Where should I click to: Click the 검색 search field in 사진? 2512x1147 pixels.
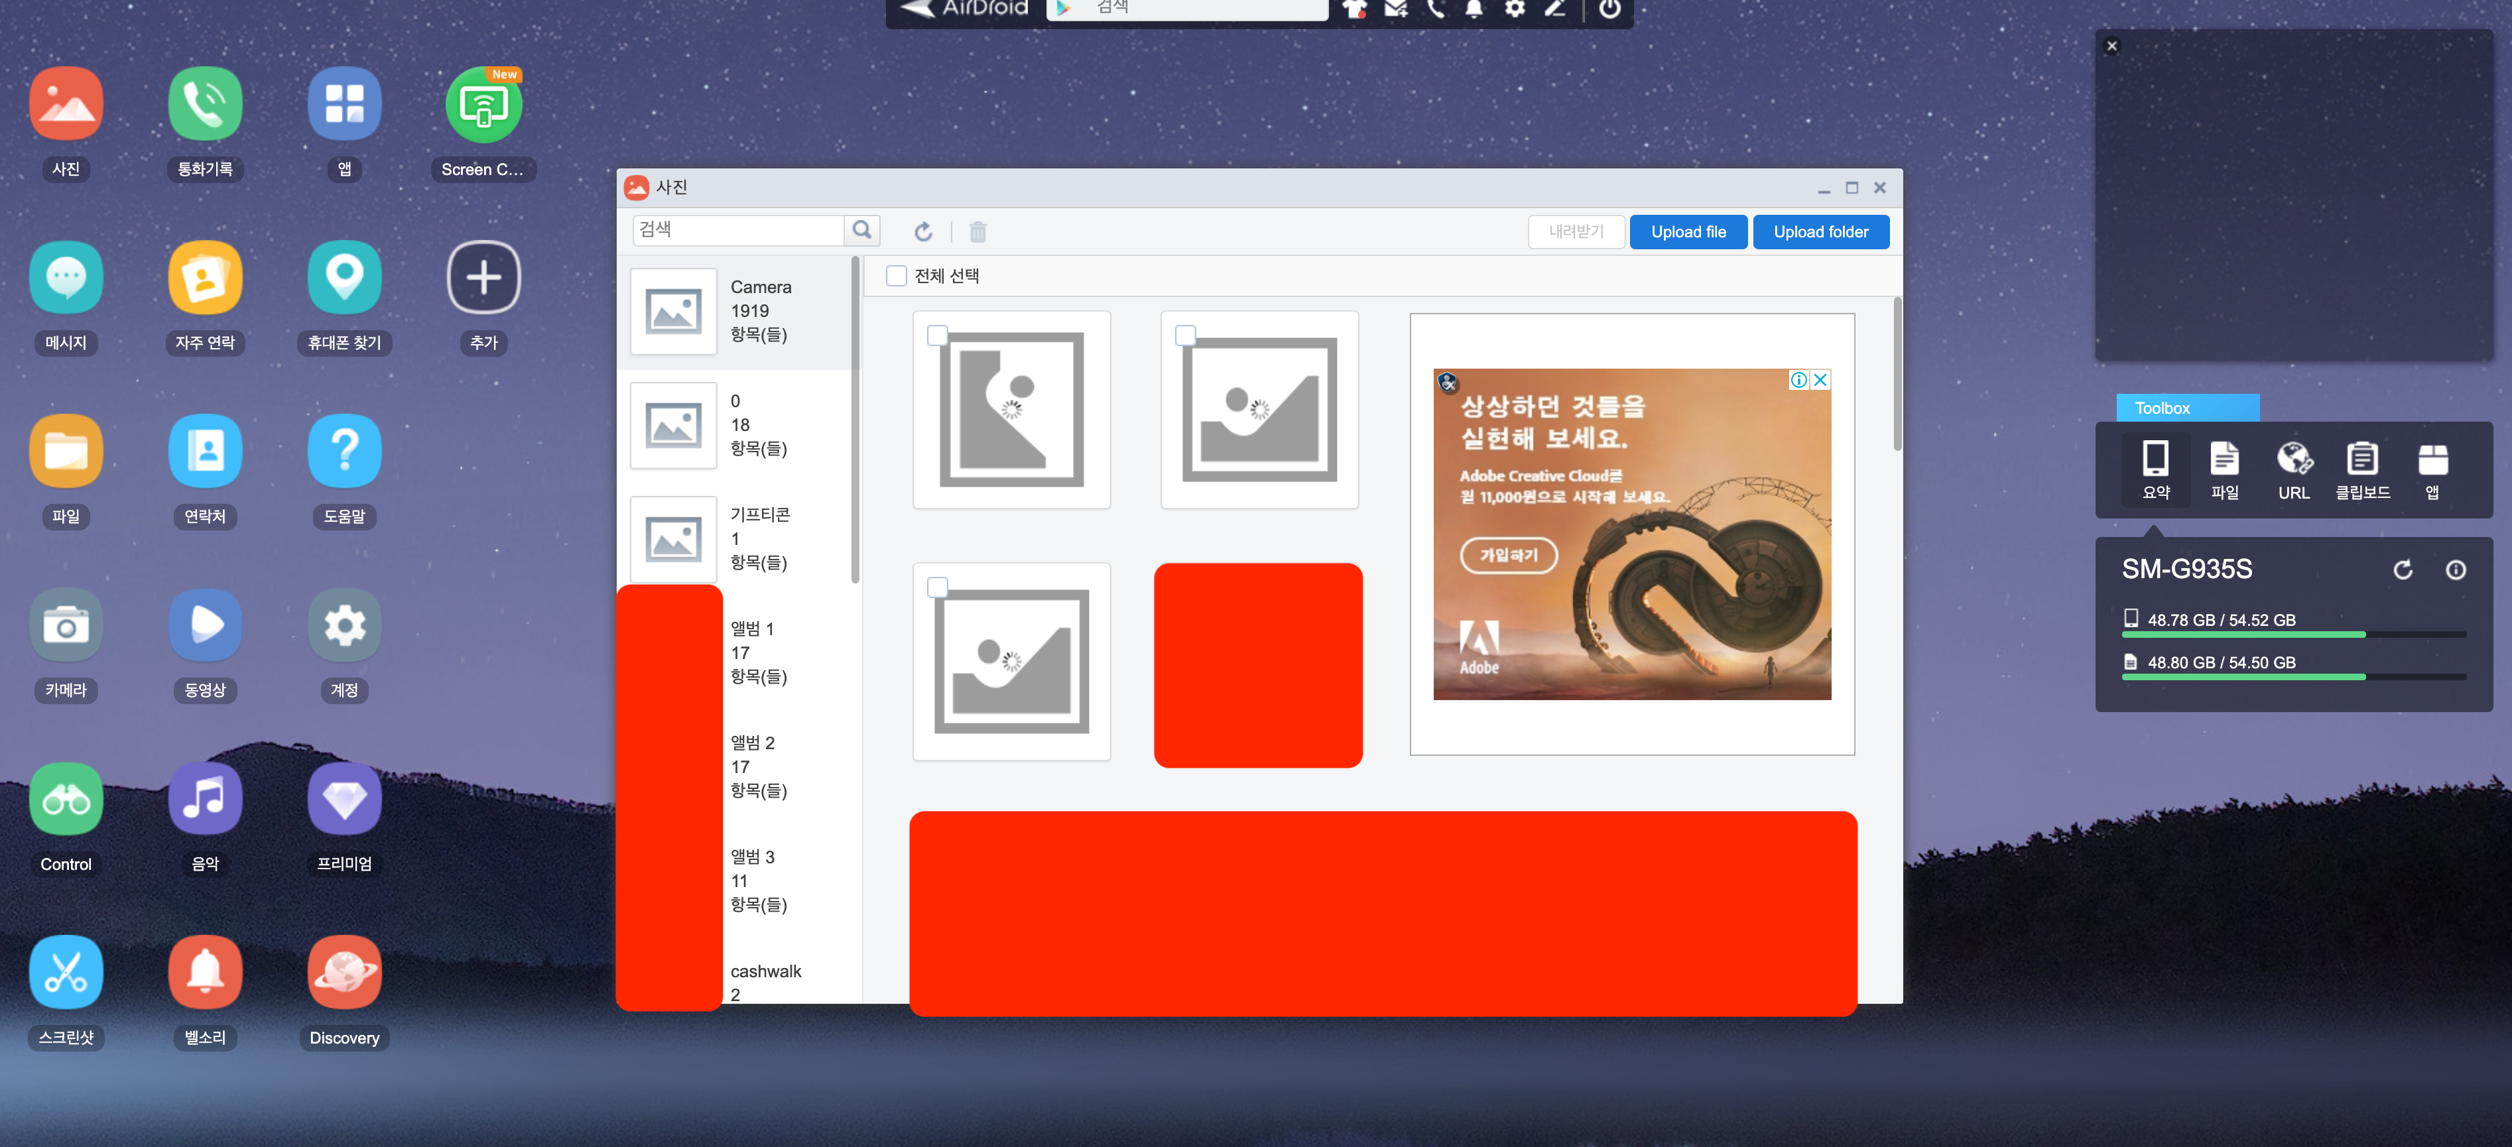coord(737,230)
